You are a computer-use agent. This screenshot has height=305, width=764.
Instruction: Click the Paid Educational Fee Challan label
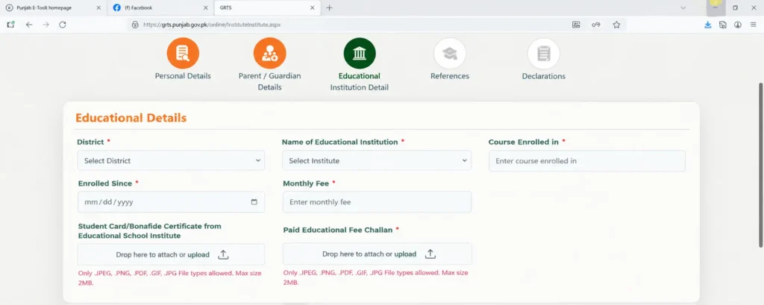338,230
